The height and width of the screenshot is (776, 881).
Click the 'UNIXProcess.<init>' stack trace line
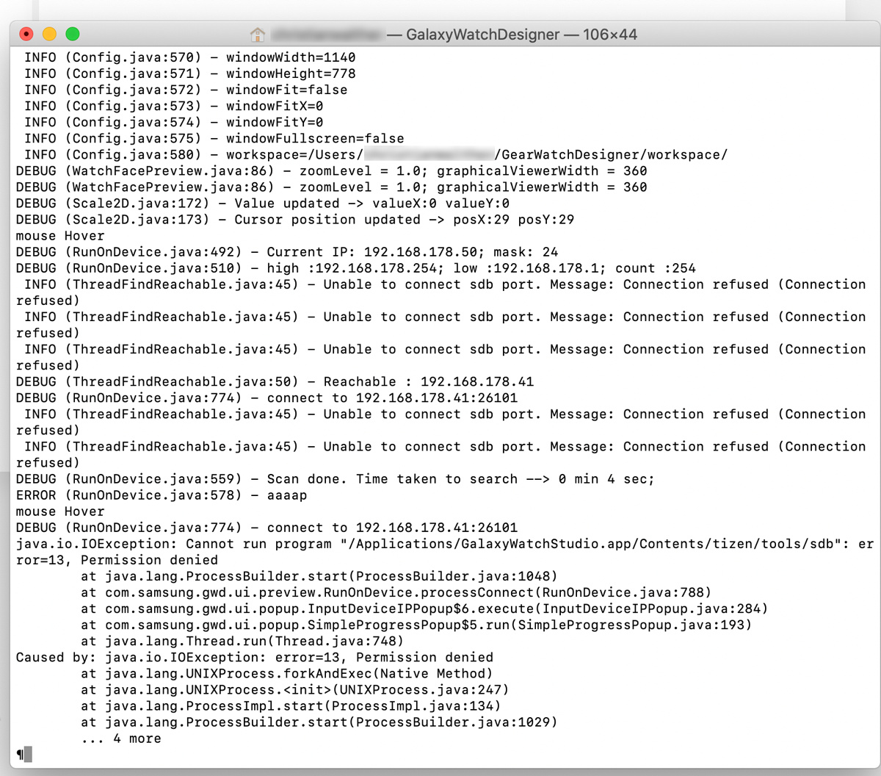(x=295, y=689)
